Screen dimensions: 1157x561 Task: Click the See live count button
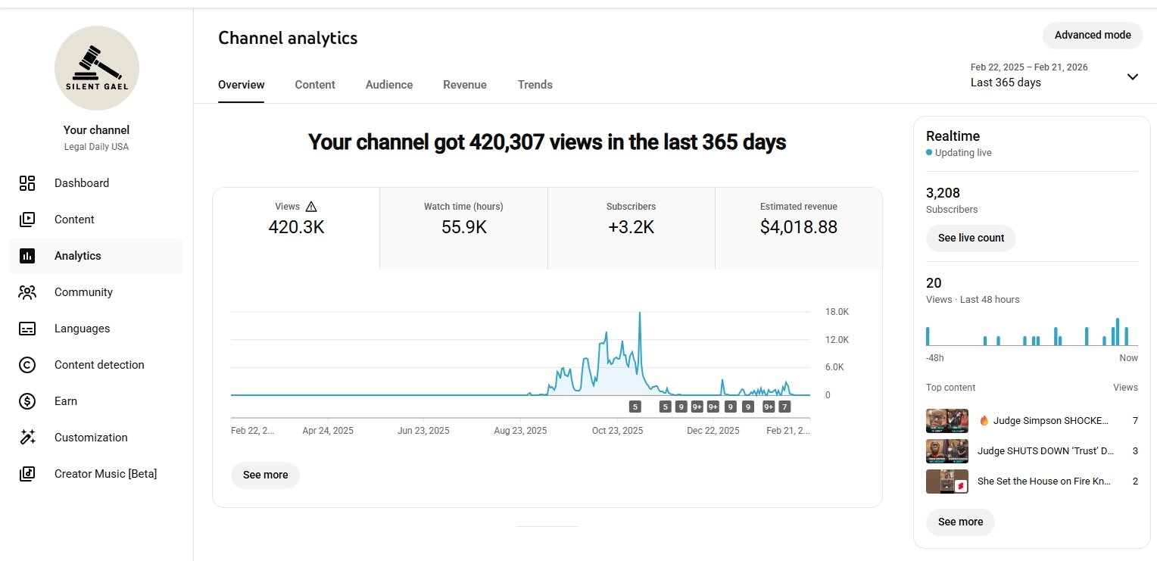[x=971, y=238]
